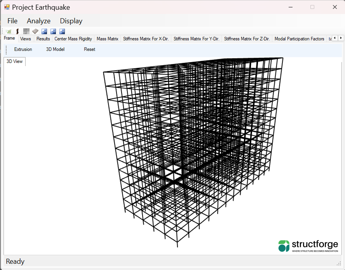Close the Project Earthquake window
The height and width of the screenshot is (270, 345).
pyautogui.click(x=335, y=7)
